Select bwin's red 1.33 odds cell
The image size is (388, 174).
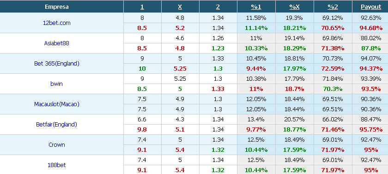point(218,89)
